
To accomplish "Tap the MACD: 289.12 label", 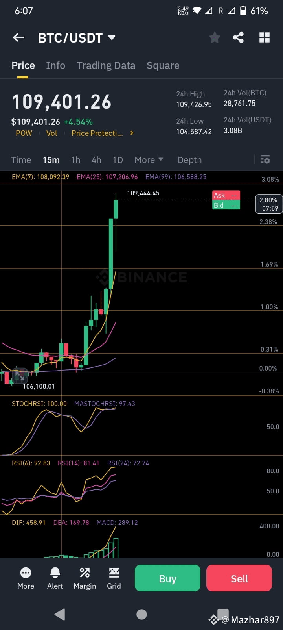I will (117, 523).
